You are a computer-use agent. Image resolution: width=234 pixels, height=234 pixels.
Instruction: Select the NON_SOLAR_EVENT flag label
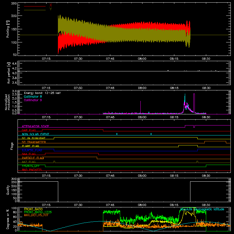pos(35,134)
